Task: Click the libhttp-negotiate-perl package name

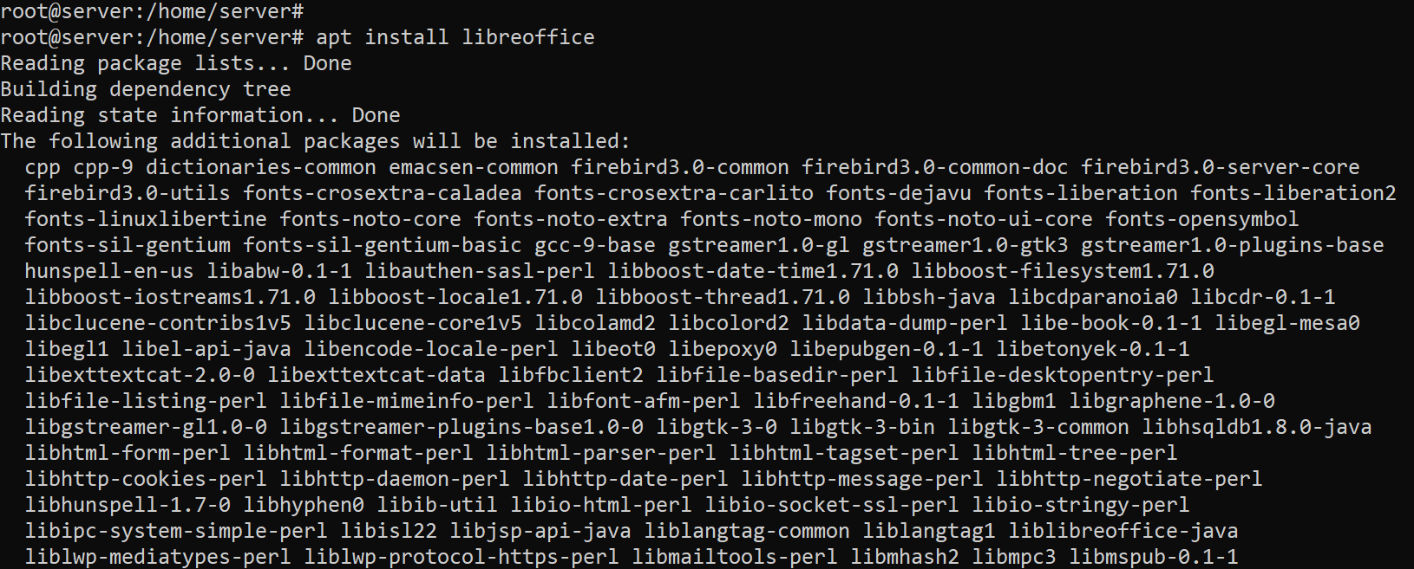Action: point(1129,479)
